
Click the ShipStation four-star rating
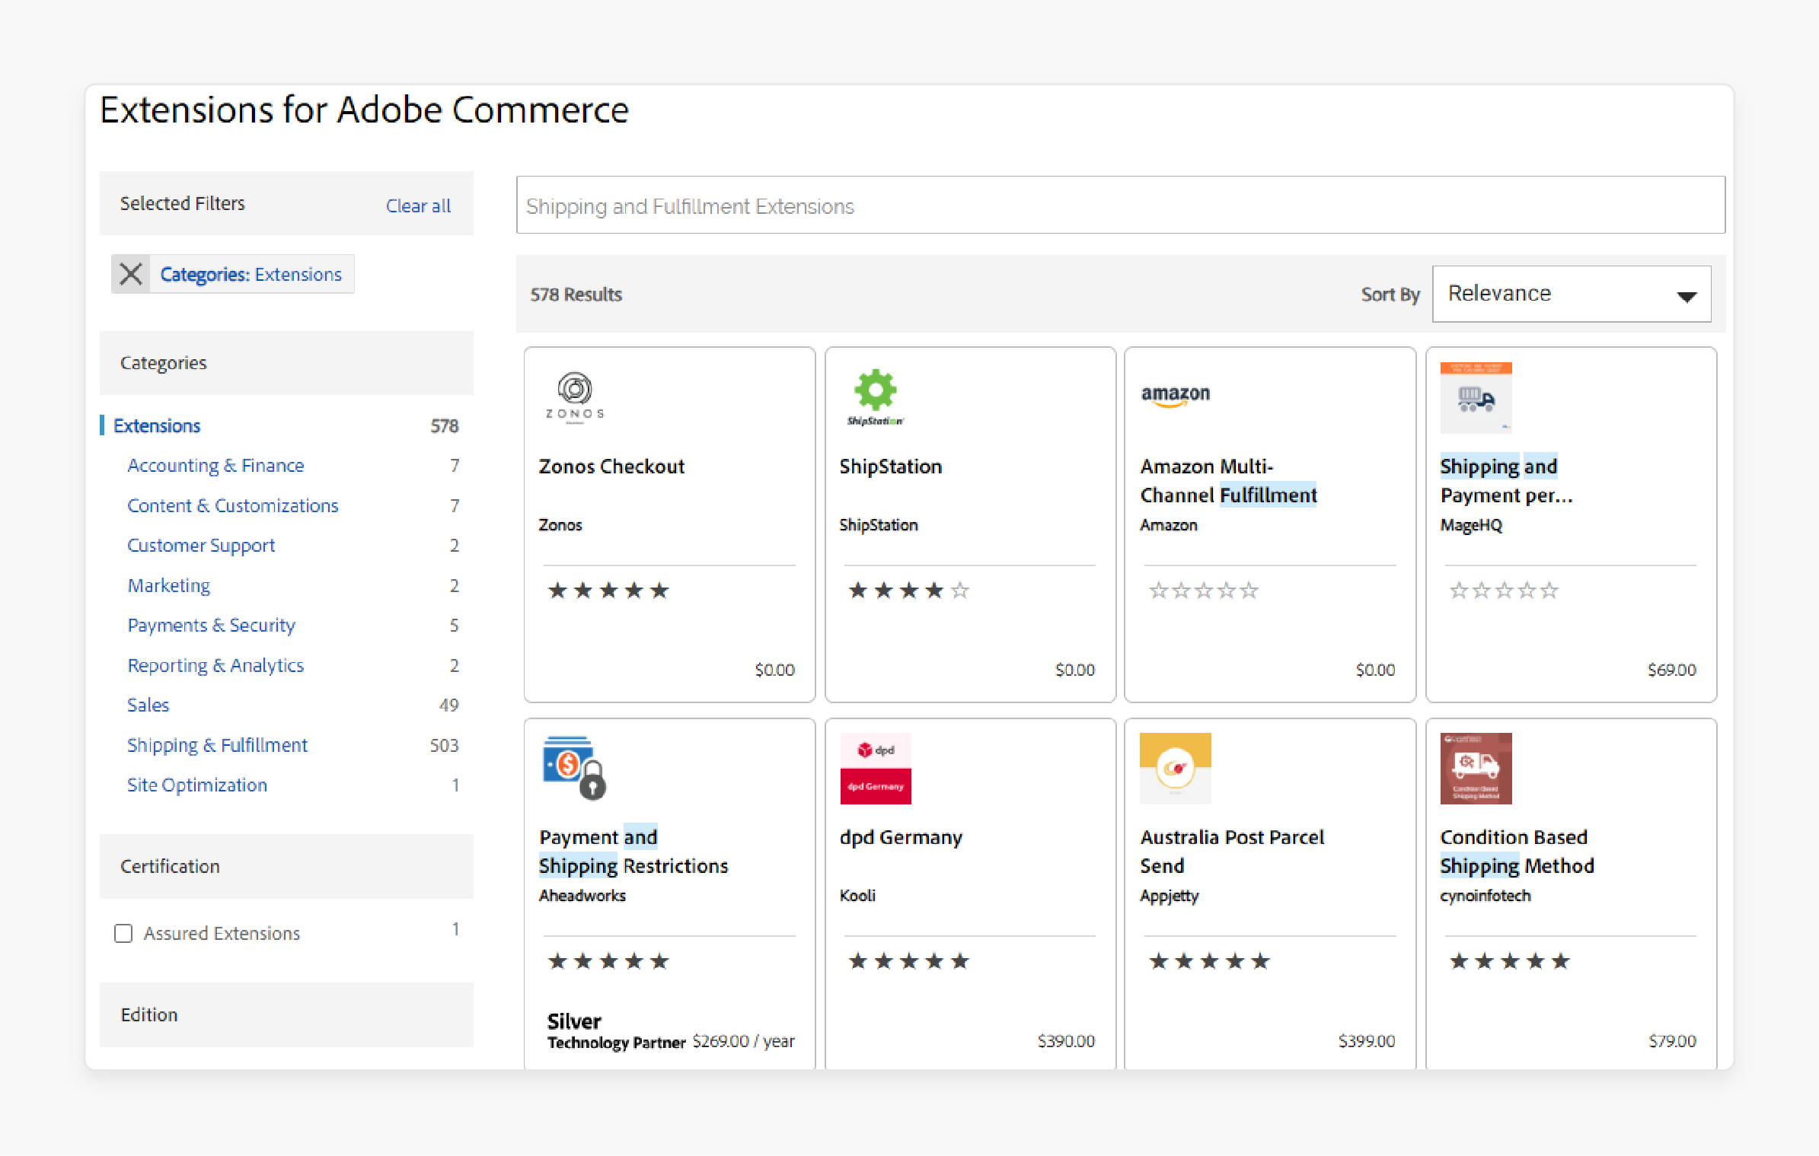tap(908, 591)
